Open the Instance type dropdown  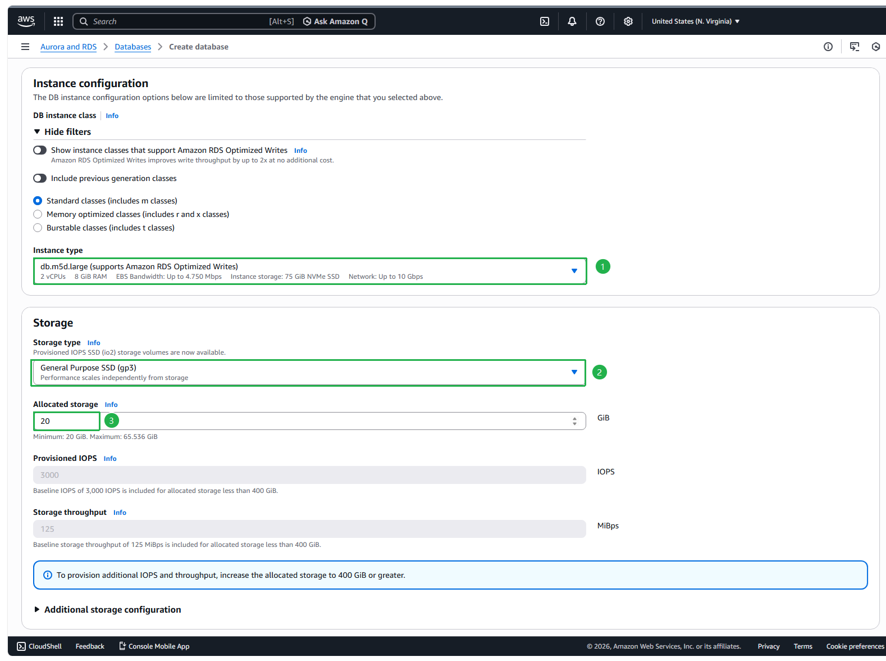pos(310,271)
